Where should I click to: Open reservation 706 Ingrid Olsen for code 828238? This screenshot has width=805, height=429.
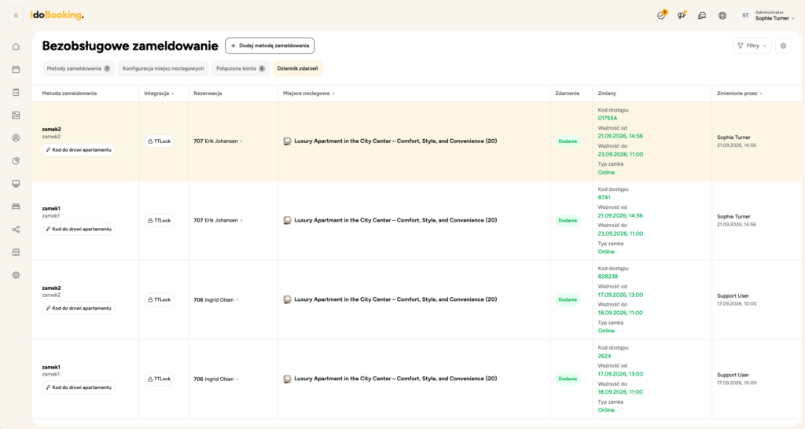[216, 299]
